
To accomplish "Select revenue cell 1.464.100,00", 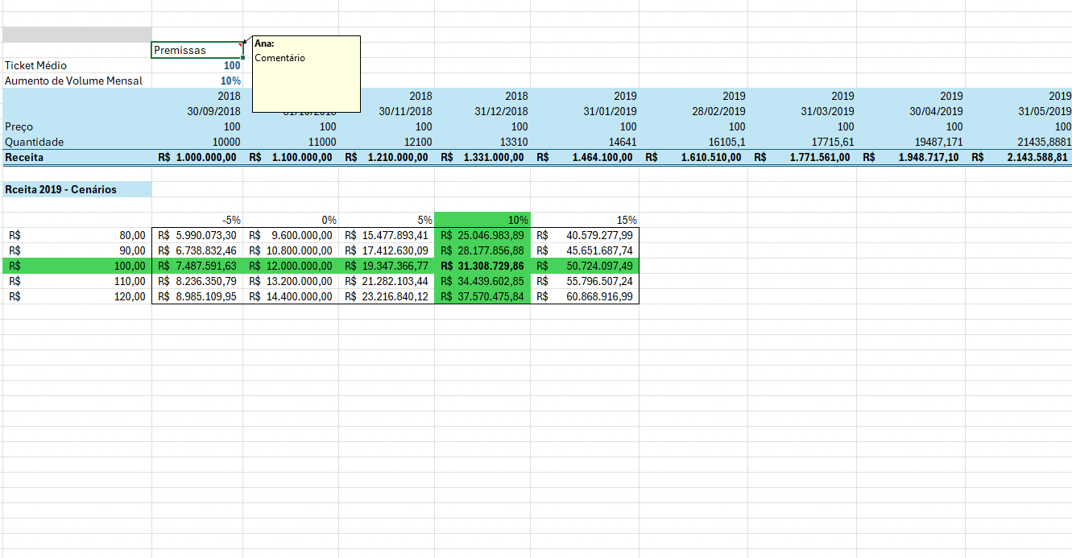I will (585, 157).
